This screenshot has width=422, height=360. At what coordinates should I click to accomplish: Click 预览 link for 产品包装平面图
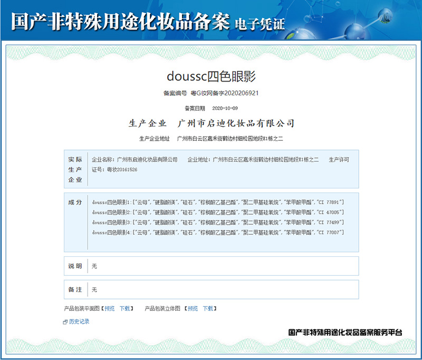[x=110, y=308]
